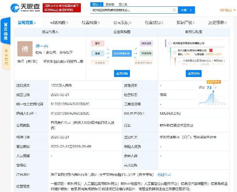
Task: Click 对外投资 box in structure diagram
Action: tap(146, 43)
